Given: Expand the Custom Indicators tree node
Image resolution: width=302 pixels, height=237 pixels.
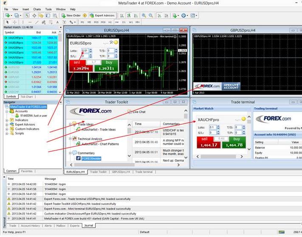Looking at the screenshot, I should 7,129.
